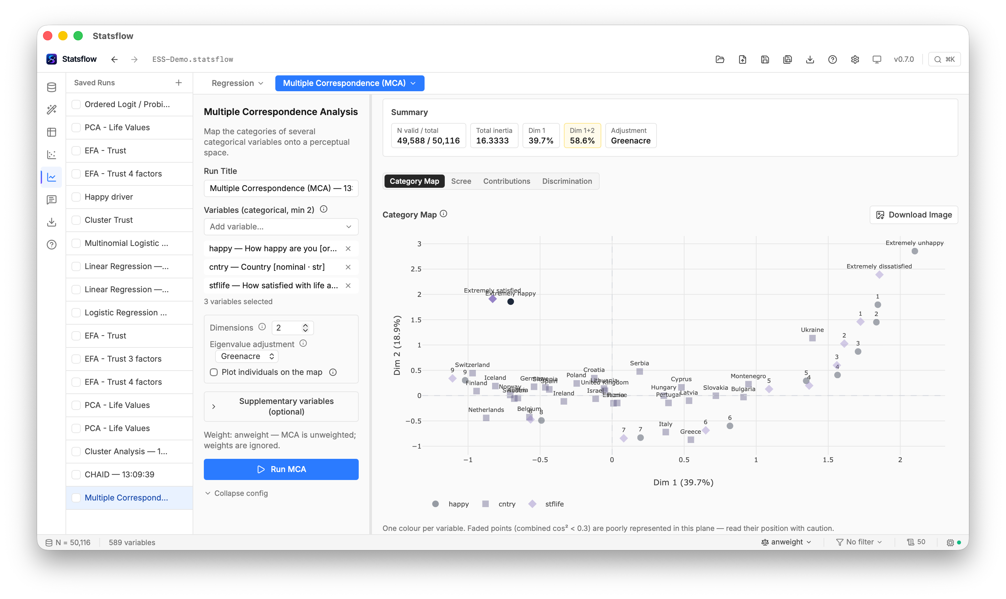Switch to the Scree tab
This screenshot has width=1006, height=599.
click(461, 181)
